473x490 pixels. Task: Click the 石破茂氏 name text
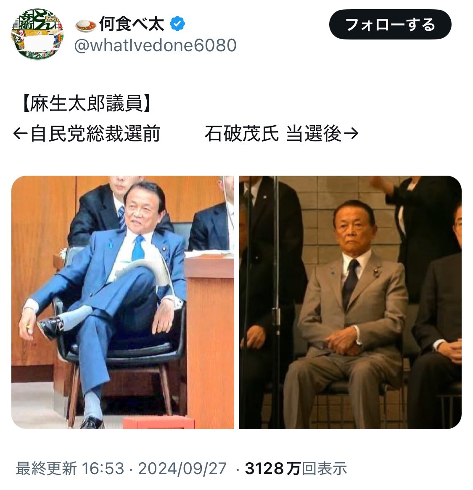[x=242, y=134]
